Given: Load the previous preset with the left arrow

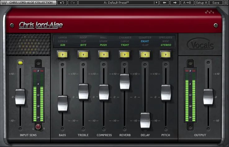Looking at the screenshot, I should coord(164,2).
